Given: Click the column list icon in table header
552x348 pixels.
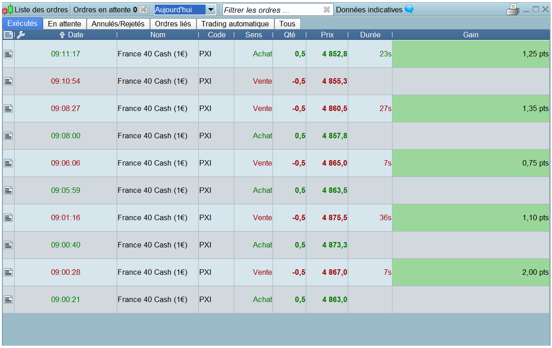Looking at the screenshot, I should click(8, 35).
